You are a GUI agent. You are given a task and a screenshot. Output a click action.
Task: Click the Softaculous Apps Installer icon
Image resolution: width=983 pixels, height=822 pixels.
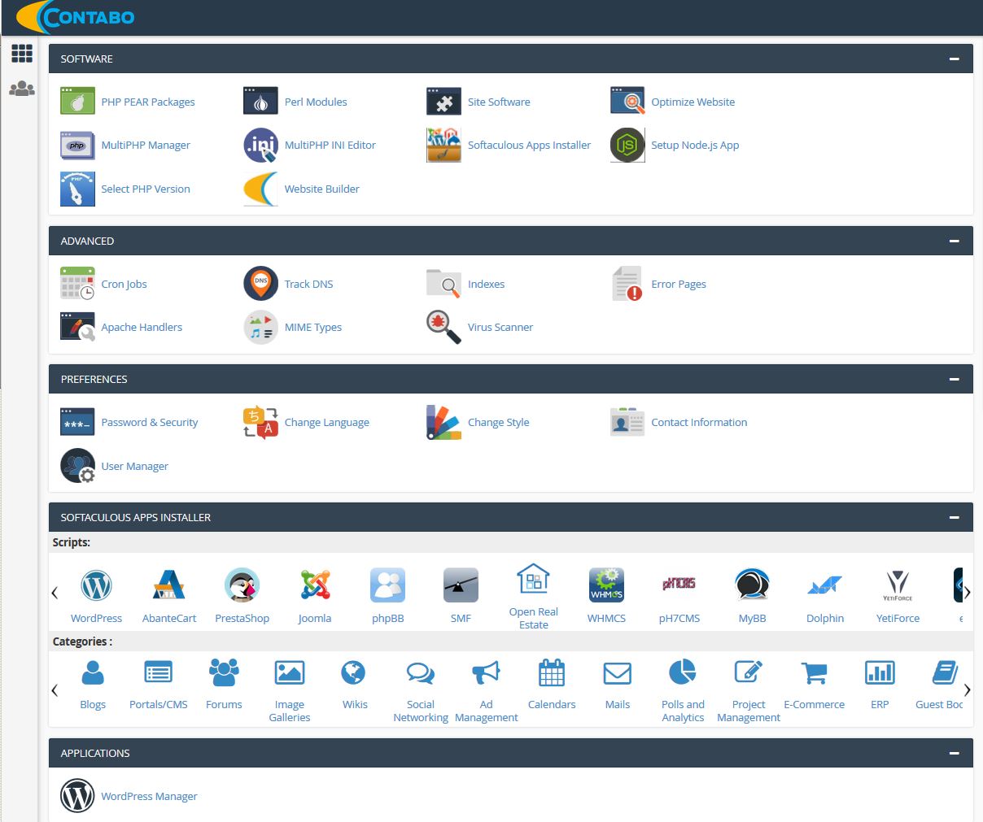coord(443,145)
